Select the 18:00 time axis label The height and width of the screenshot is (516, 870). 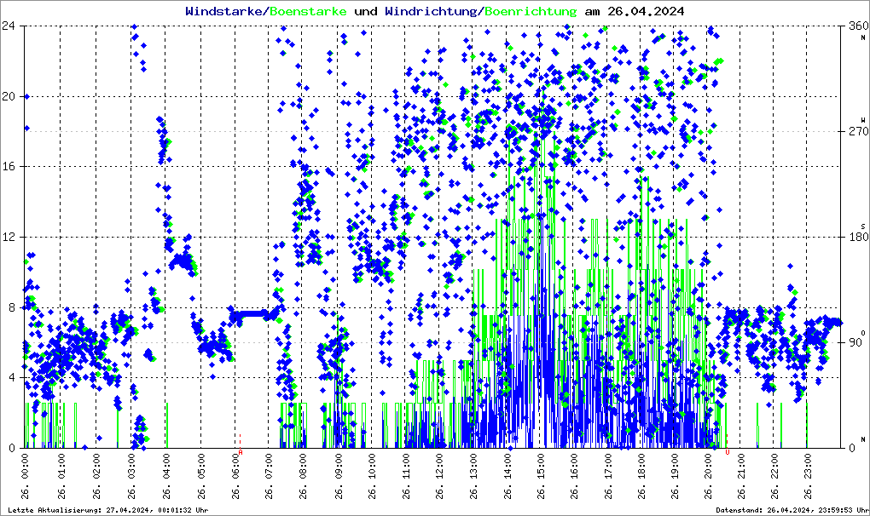click(641, 477)
